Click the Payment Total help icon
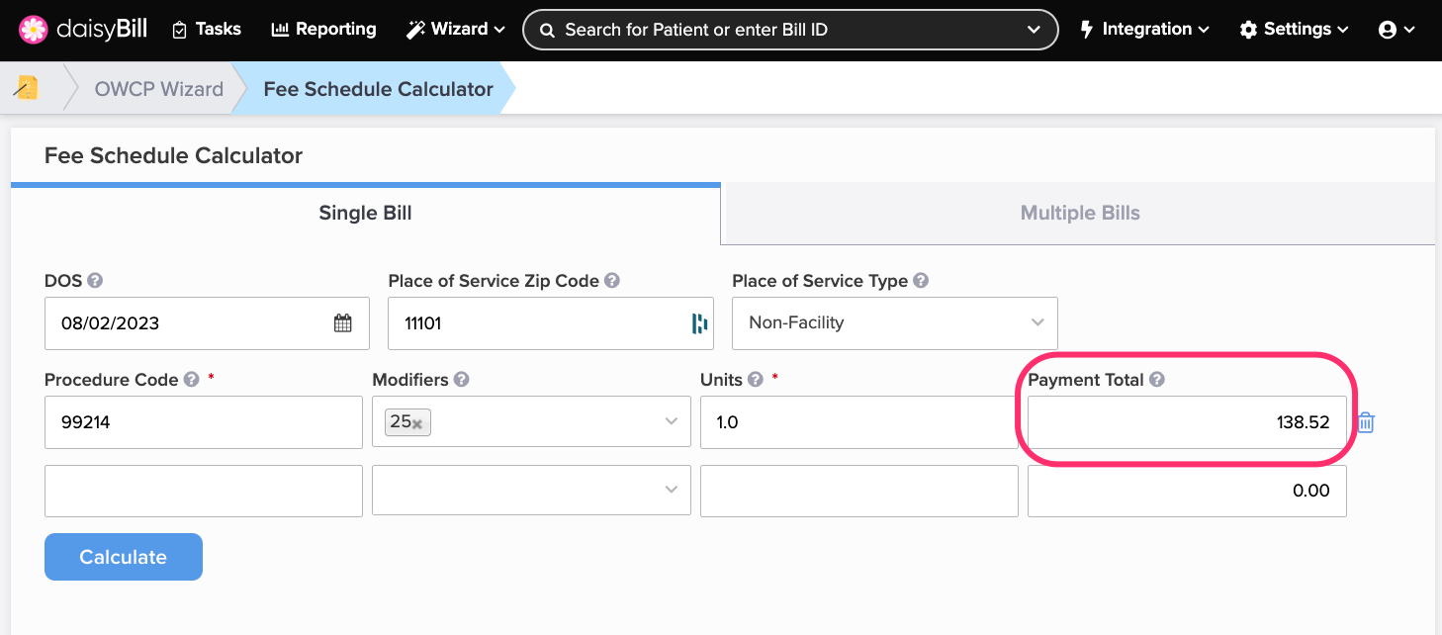 click(1157, 380)
